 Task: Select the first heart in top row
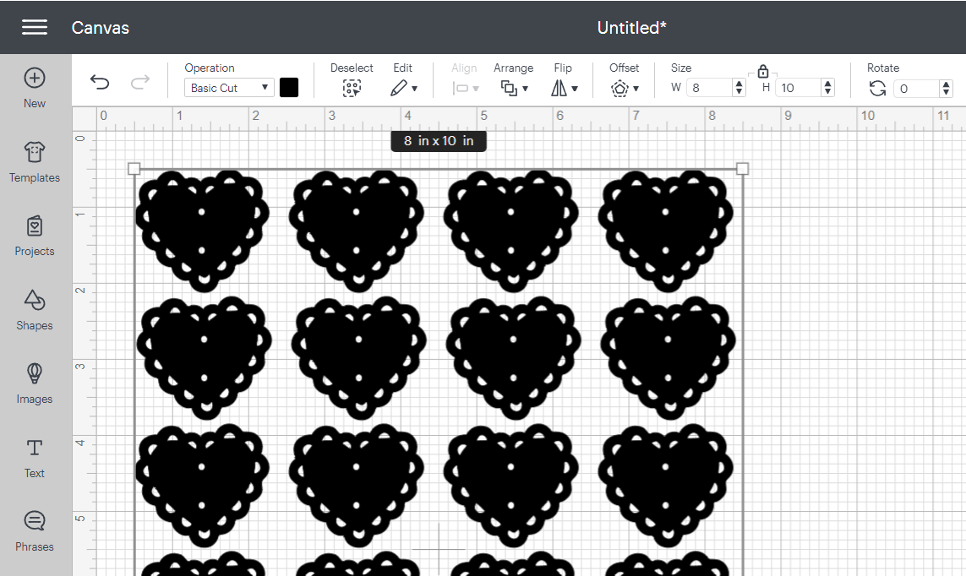[203, 231]
